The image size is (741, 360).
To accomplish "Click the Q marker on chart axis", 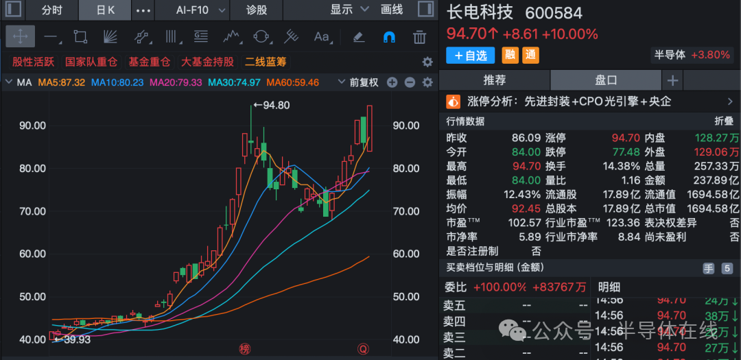I will (363, 349).
